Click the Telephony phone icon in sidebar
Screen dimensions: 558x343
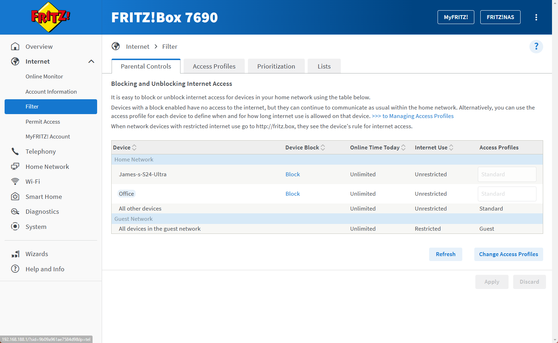(15, 152)
